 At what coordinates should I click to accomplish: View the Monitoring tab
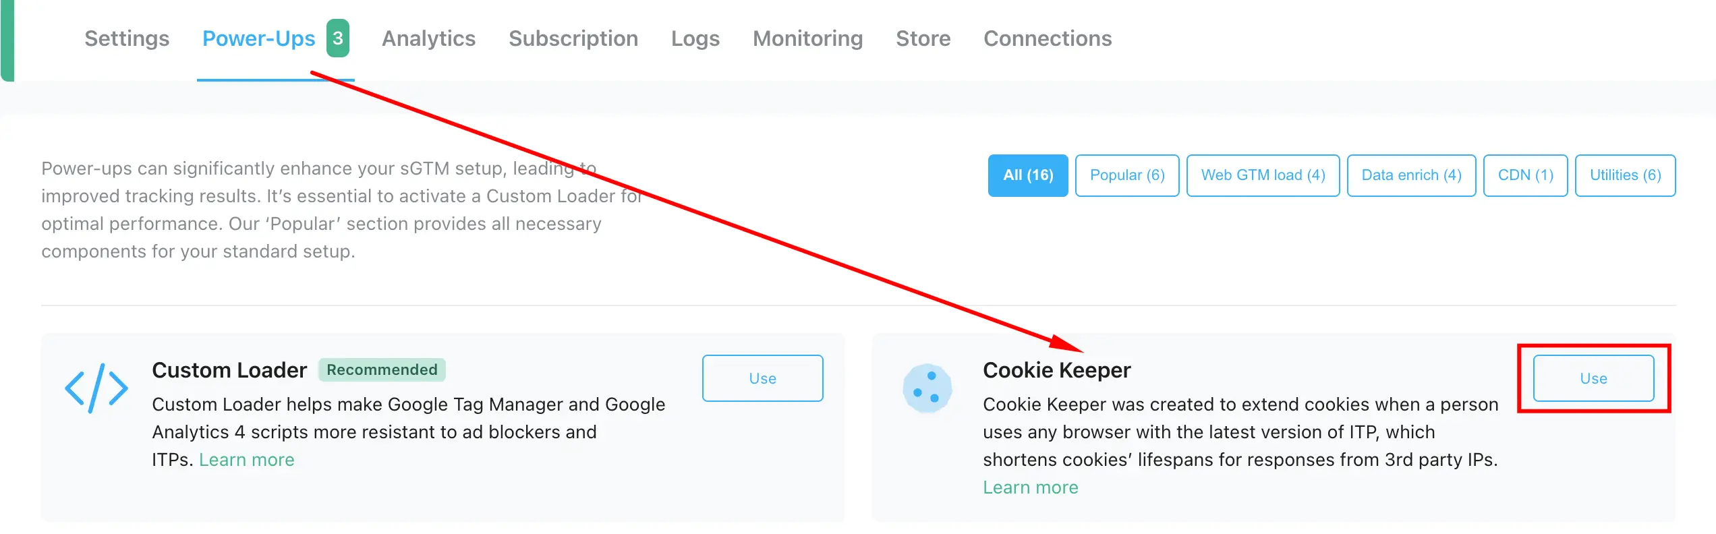pyautogui.click(x=808, y=38)
